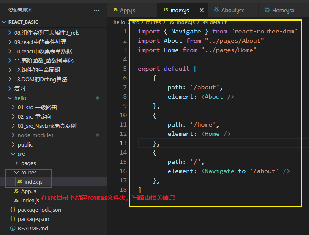This screenshot has height=235, width=309.
Task: Click the routes breadcrumb segment
Action: [153, 22]
